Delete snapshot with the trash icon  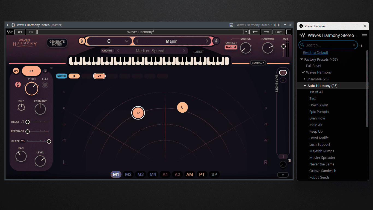point(290,161)
